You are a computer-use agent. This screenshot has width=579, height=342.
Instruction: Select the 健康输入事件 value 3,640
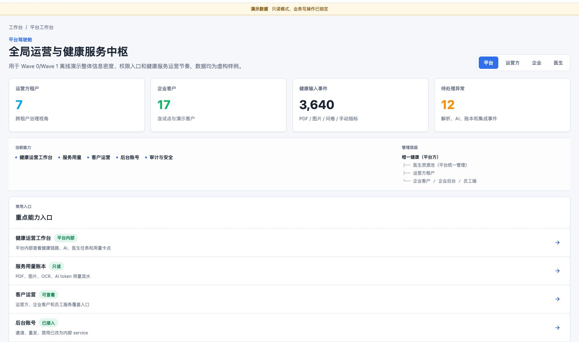click(x=317, y=105)
